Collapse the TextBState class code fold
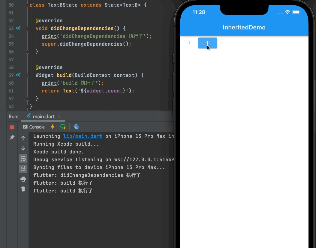This screenshot has width=316, height=248. [x=27, y=5]
